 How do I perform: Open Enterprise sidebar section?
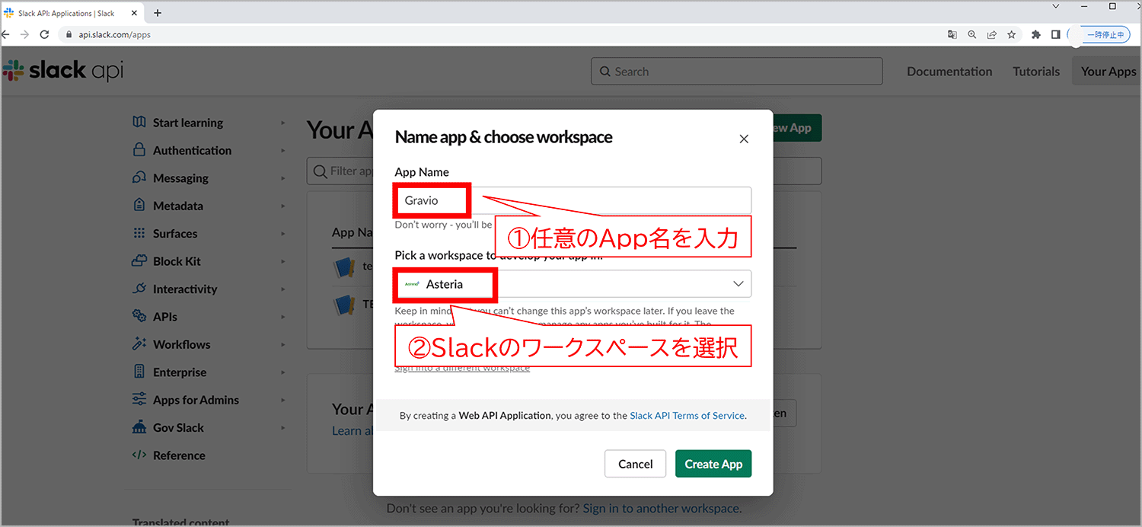coord(180,372)
